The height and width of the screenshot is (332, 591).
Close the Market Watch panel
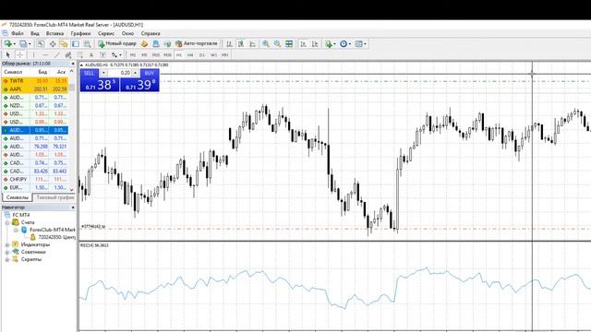(x=73, y=64)
